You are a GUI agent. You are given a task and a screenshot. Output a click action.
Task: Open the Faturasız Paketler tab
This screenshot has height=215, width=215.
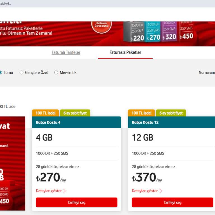pos(125,52)
